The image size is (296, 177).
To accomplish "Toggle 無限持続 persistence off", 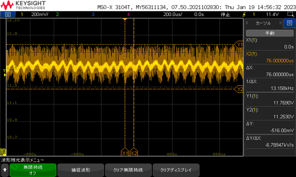I will click(x=33, y=170).
